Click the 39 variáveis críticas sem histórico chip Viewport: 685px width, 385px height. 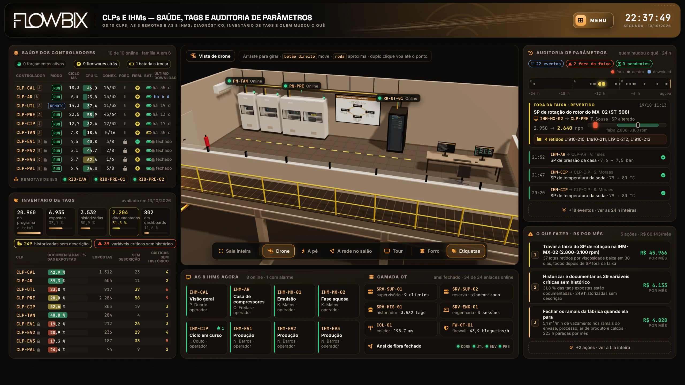coord(135,244)
